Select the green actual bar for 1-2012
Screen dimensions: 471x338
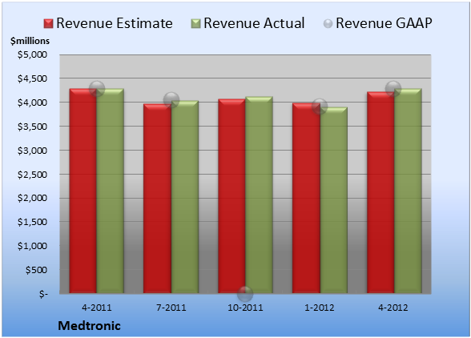click(x=334, y=200)
